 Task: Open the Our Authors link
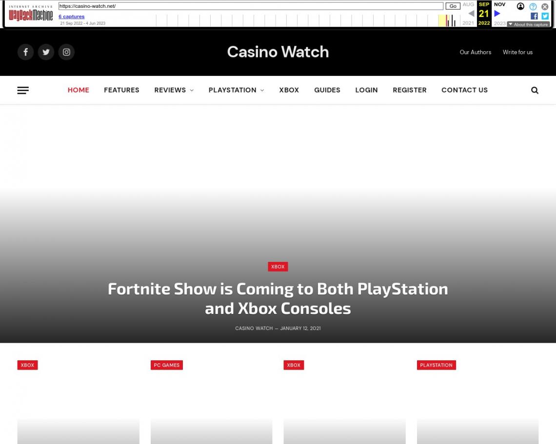[x=476, y=52]
